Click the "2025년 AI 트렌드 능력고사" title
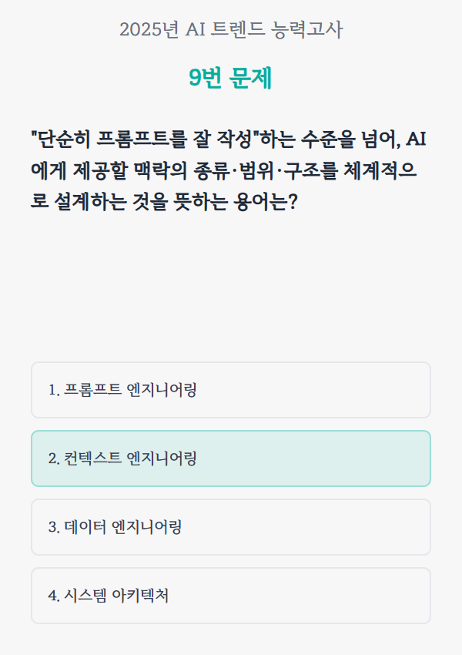The width and height of the screenshot is (462, 655). [x=230, y=30]
